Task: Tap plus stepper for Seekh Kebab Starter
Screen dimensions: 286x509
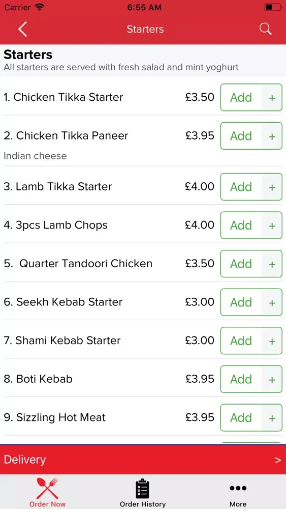Action: point(272,302)
